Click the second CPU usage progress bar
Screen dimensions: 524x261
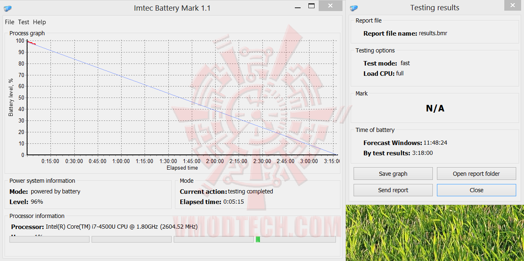click(131, 239)
